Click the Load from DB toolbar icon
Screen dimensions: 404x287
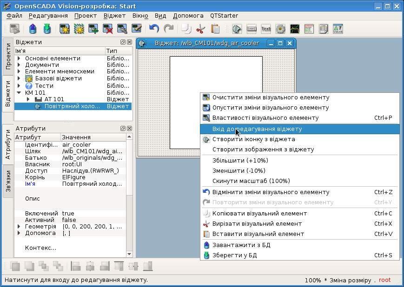(33, 29)
